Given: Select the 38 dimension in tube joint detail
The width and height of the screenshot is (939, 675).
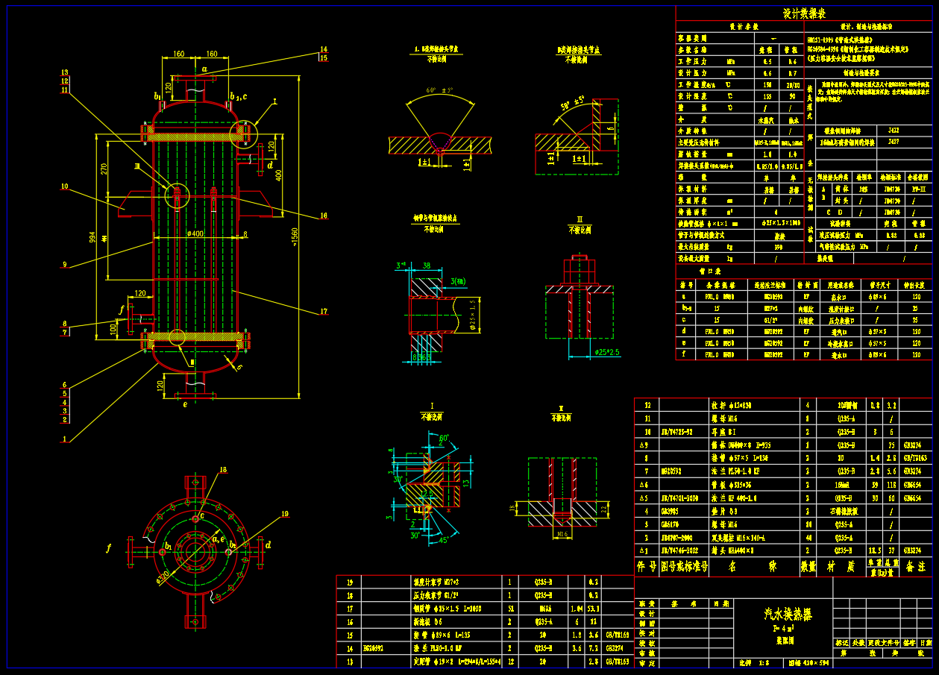Looking at the screenshot, I should 426,265.
